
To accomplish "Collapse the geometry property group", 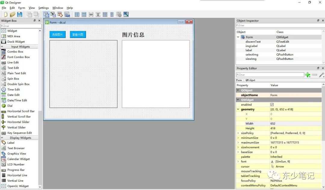I will point(238,109).
